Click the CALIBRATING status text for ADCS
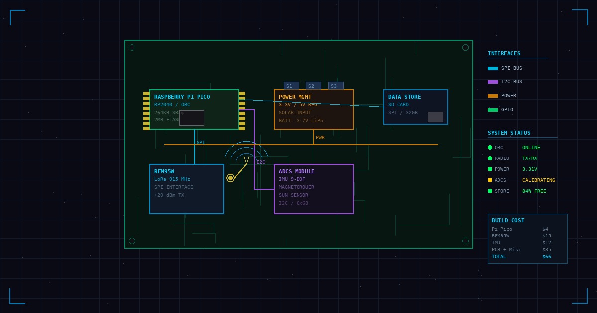 (538, 180)
